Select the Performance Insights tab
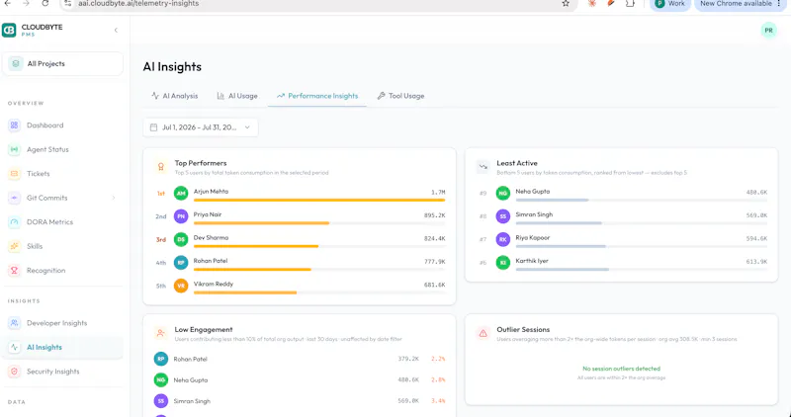 click(316, 96)
